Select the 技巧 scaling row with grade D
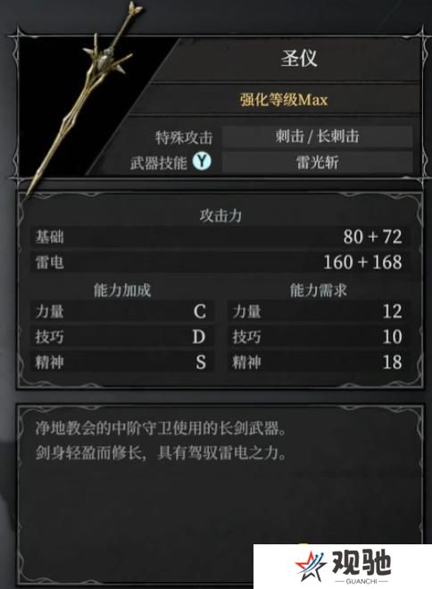Viewport: 432px width, 589px height. coord(122,337)
